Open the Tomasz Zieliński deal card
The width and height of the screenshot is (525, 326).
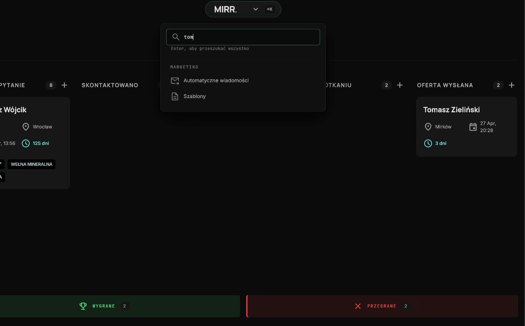coord(467,127)
